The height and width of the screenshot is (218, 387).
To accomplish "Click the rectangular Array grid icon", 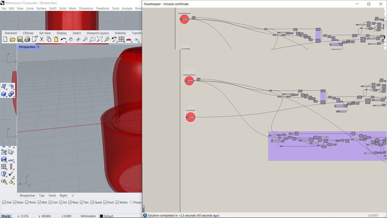I will click(4, 167).
